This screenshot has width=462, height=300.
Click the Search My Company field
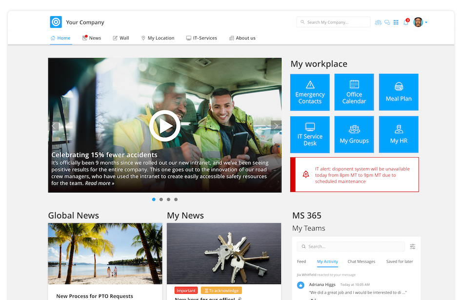333,22
